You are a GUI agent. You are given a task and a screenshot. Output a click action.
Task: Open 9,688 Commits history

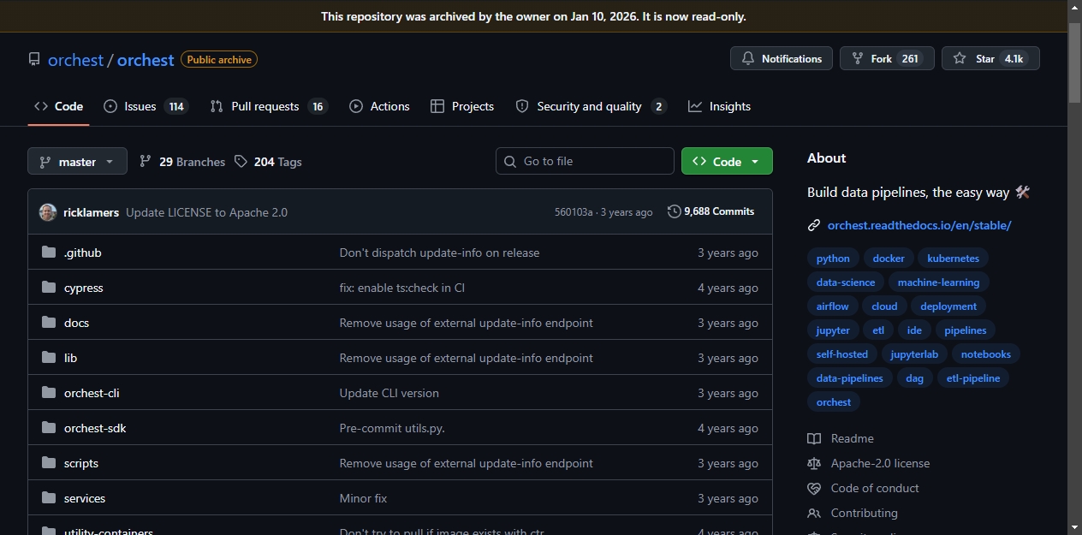click(x=711, y=211)
